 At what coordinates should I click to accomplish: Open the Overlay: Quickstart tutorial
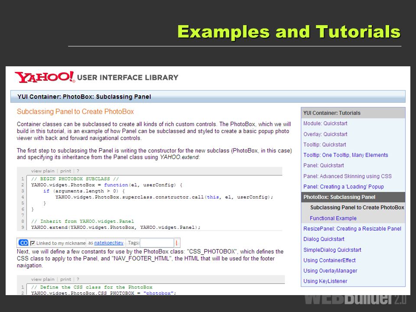(x=325, y=134)
